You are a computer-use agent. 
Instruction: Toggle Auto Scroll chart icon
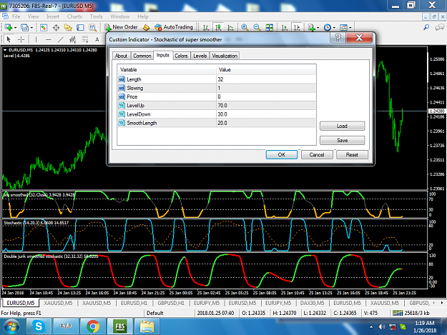(x=285, y=27)
